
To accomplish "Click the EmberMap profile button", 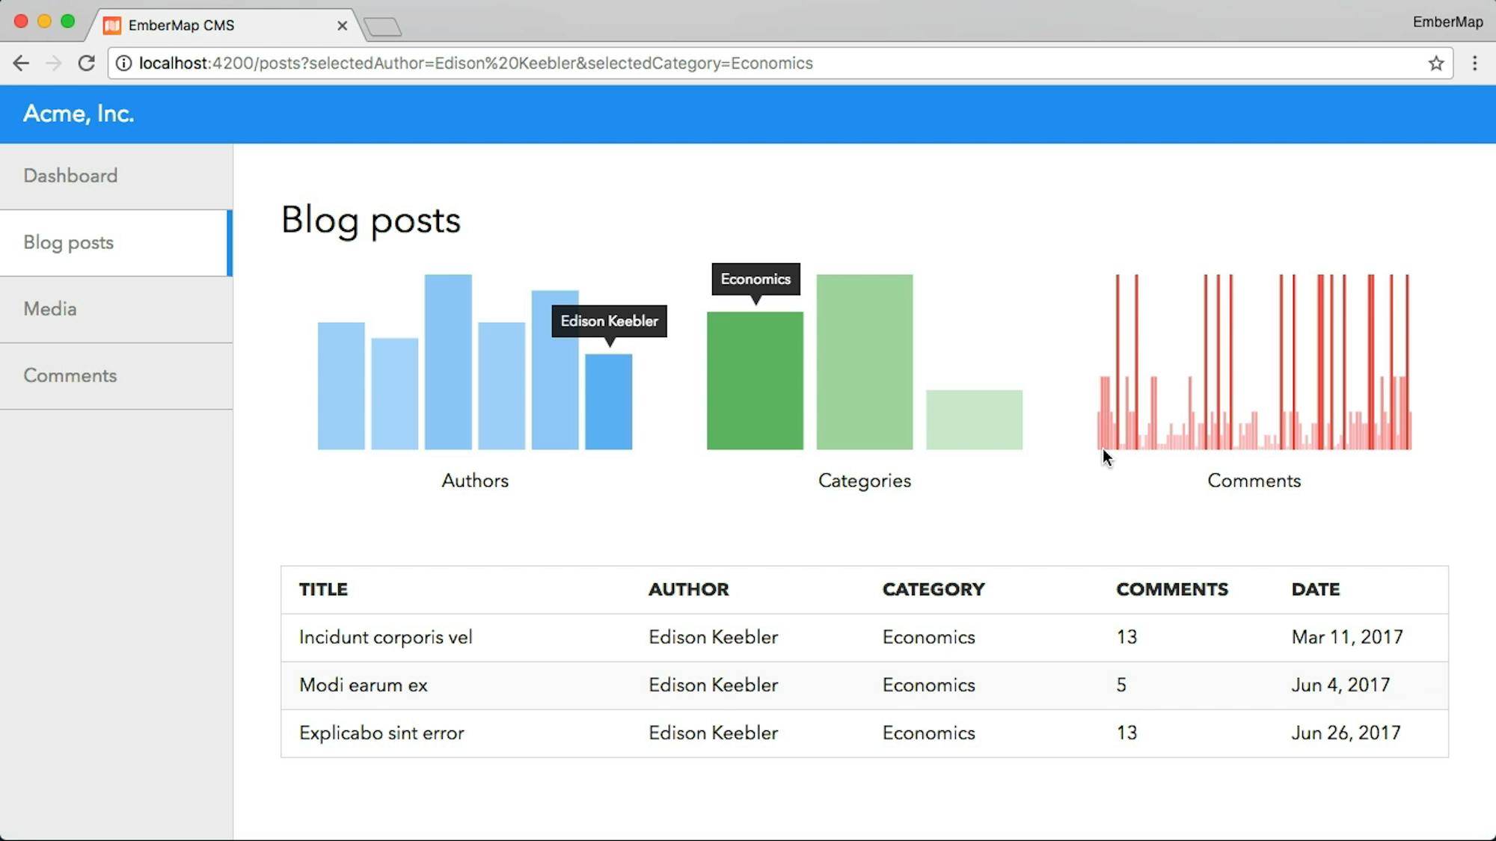I will click(x=1447, y=22).
